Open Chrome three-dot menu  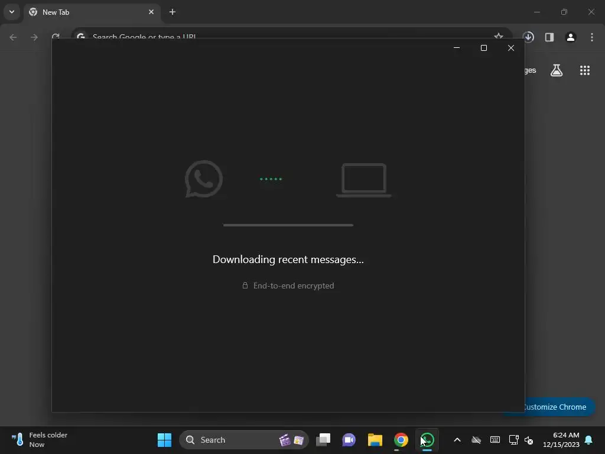592,37
